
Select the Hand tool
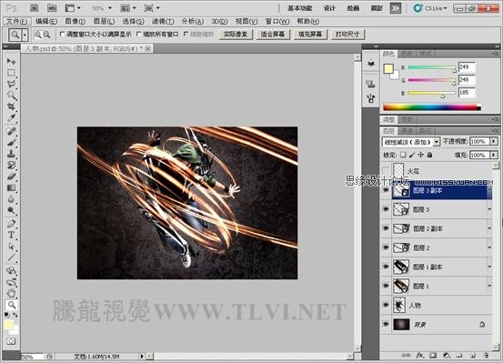pyautogui.click(x=12, y=293)
